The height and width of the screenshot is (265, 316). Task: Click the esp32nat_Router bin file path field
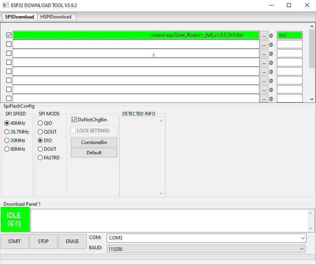(x=136, y=35)
